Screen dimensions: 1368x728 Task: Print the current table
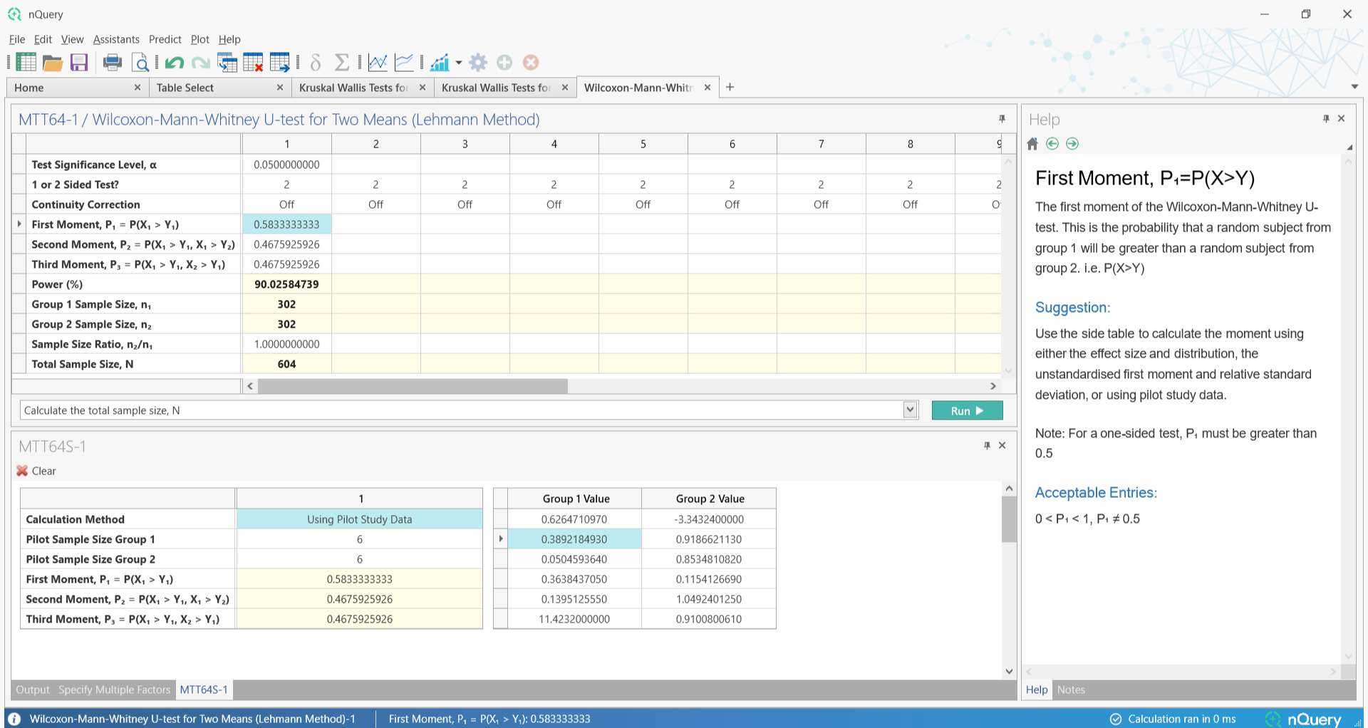[112, 63]
